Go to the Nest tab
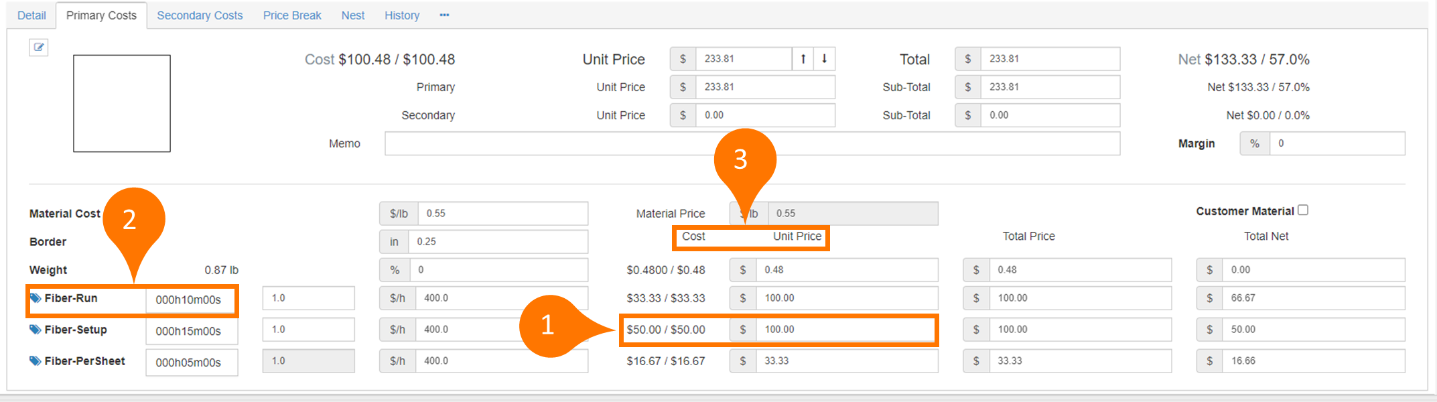 [x=353, y=15]
